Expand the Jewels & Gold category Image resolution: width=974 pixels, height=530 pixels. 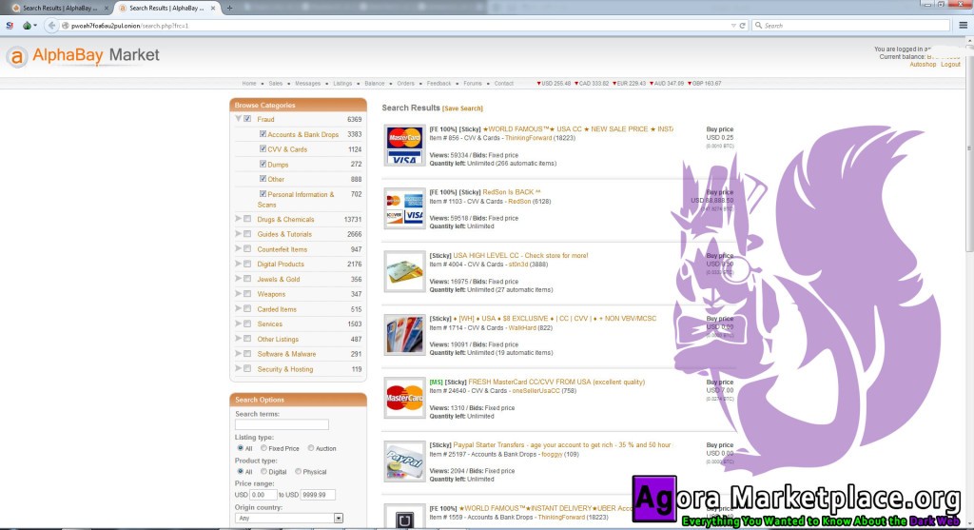(x=238, y=279)
